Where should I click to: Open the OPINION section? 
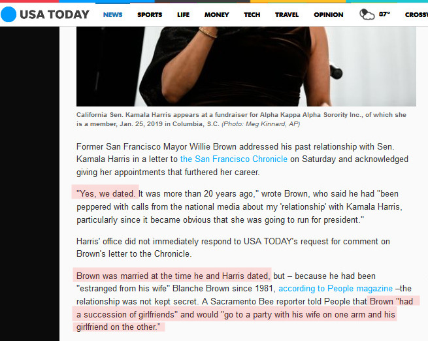pos(329,15)
